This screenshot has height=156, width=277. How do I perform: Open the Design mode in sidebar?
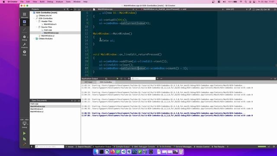tap(24, 30)
